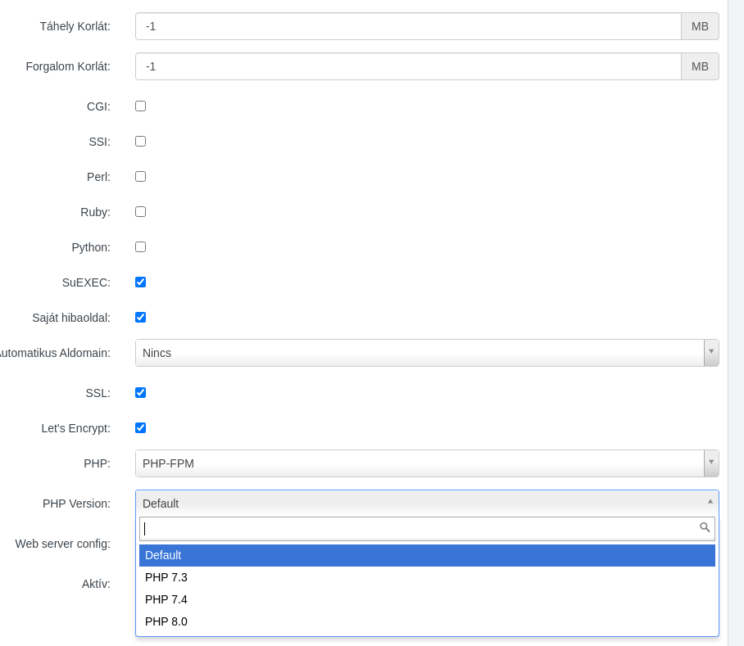Uncheck the SSL checkbox

coord(140,393)
